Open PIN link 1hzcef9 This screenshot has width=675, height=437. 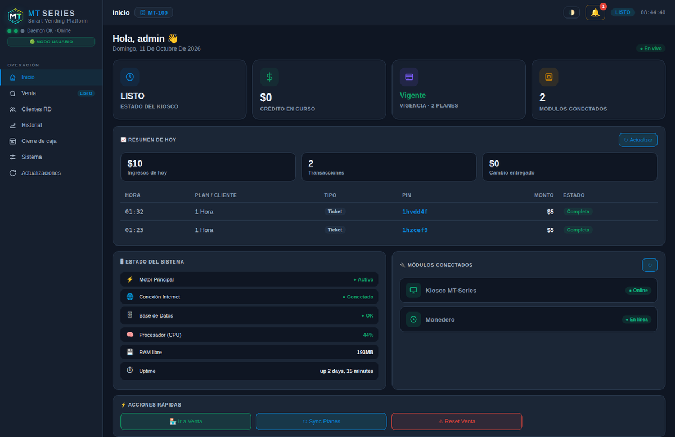(x=415, y=230)
